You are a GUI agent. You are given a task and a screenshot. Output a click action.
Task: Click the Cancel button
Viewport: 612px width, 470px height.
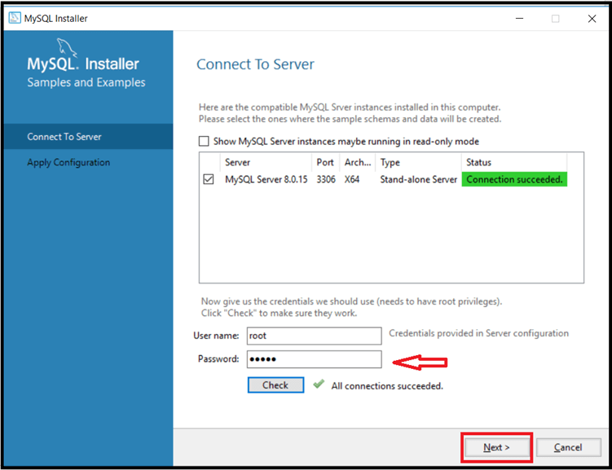coord(568,447)
